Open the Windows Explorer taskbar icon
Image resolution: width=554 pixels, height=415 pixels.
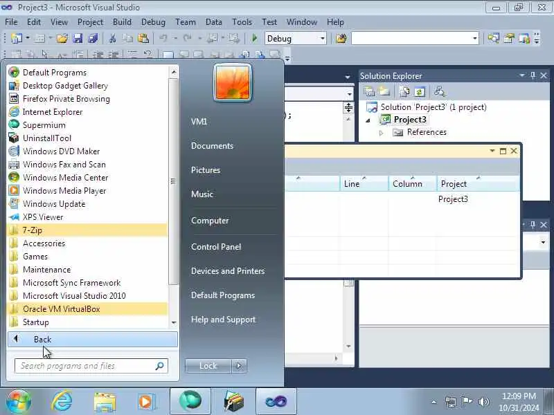(x=105, y=402)
